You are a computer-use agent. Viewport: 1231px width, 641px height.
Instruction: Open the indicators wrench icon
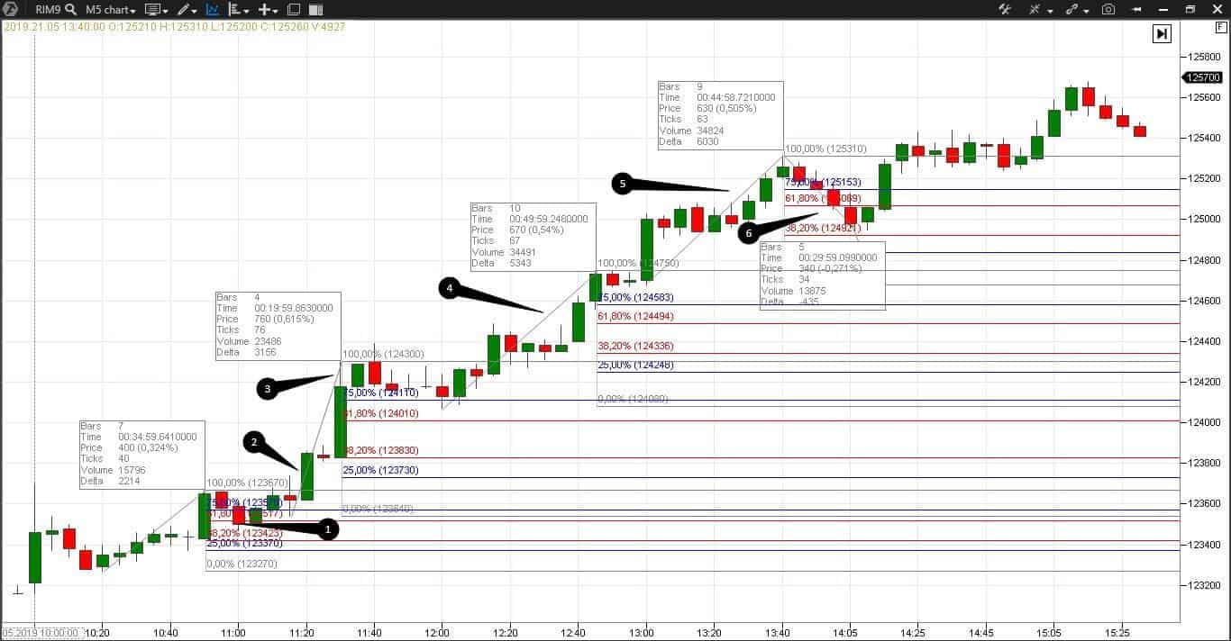[x=1007, y=10]
